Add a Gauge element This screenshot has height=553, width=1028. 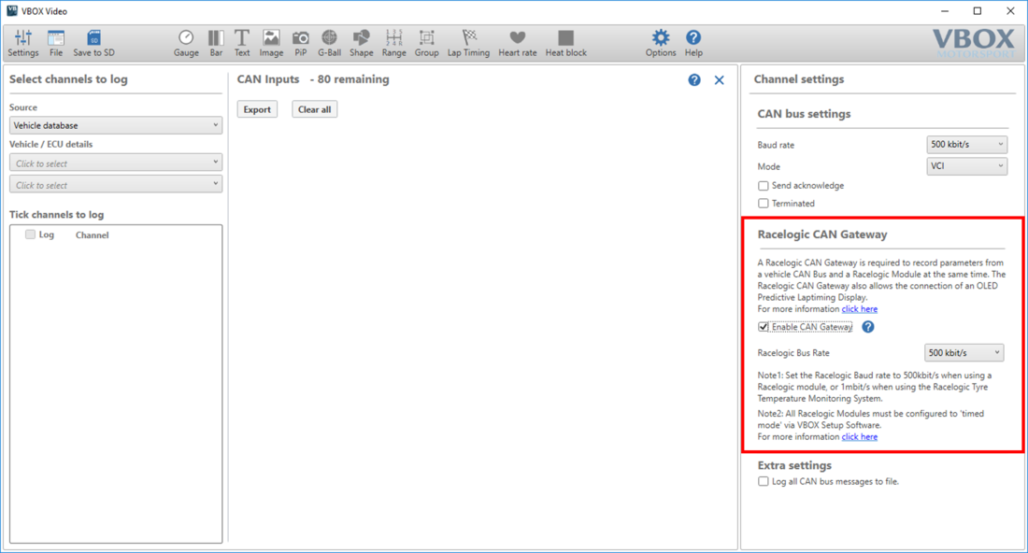[x=186, y=43]
